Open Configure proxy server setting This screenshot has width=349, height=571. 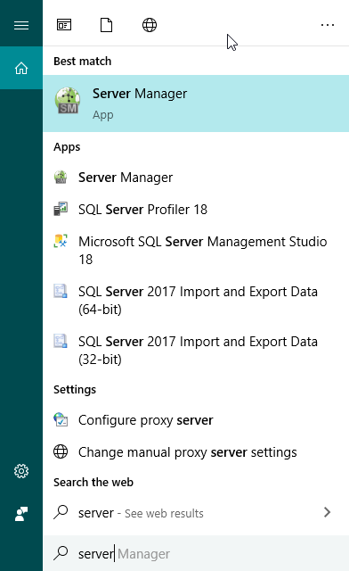click(196, 420)
